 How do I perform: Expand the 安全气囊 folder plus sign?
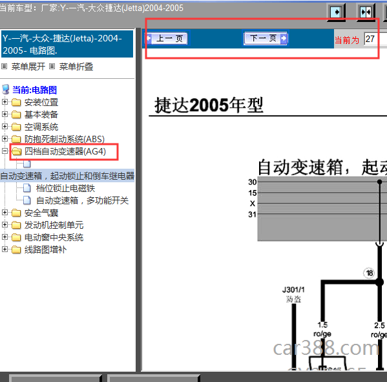coord(5,212)
